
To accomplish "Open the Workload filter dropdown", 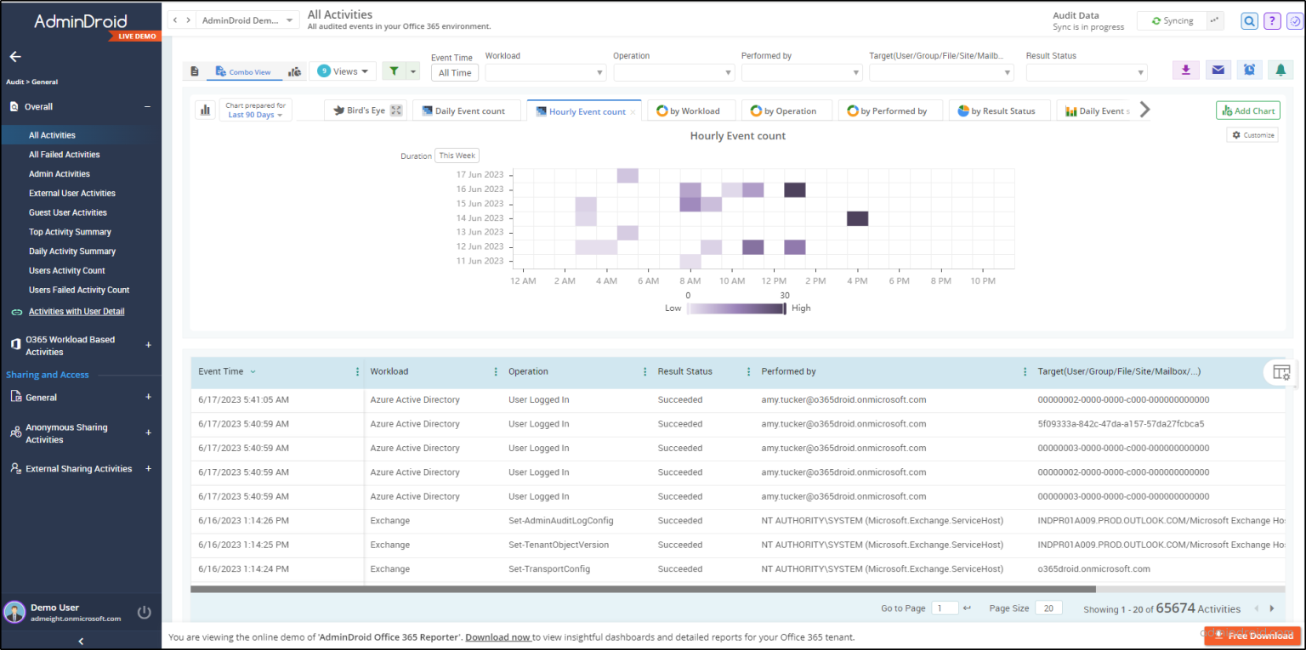I will (545, 72).
